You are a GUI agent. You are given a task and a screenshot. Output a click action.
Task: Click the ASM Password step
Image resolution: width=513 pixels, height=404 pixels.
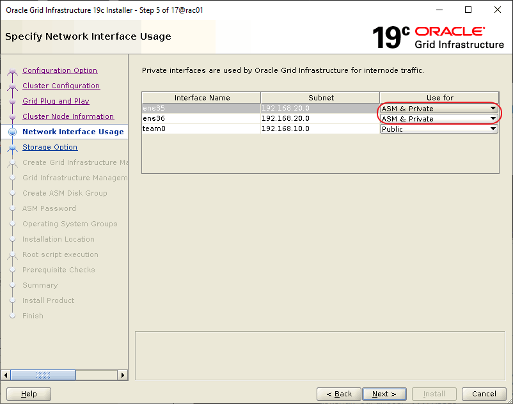49,208
